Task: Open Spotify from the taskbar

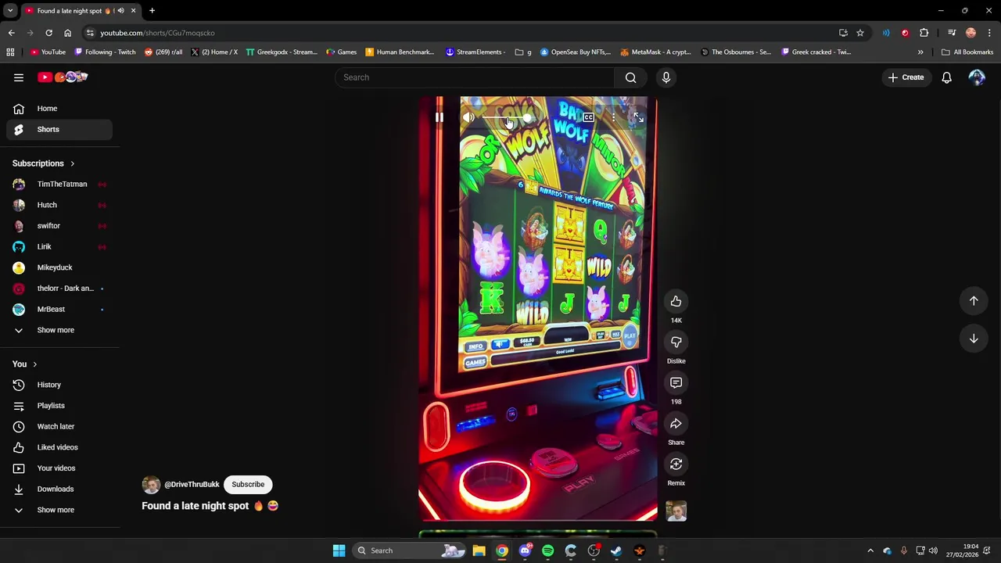Action: tap(547, 550)
